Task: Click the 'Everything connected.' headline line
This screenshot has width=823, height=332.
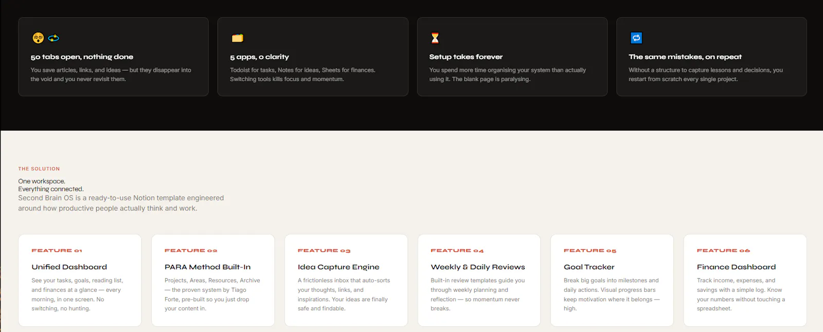Action: coord(51,189)
